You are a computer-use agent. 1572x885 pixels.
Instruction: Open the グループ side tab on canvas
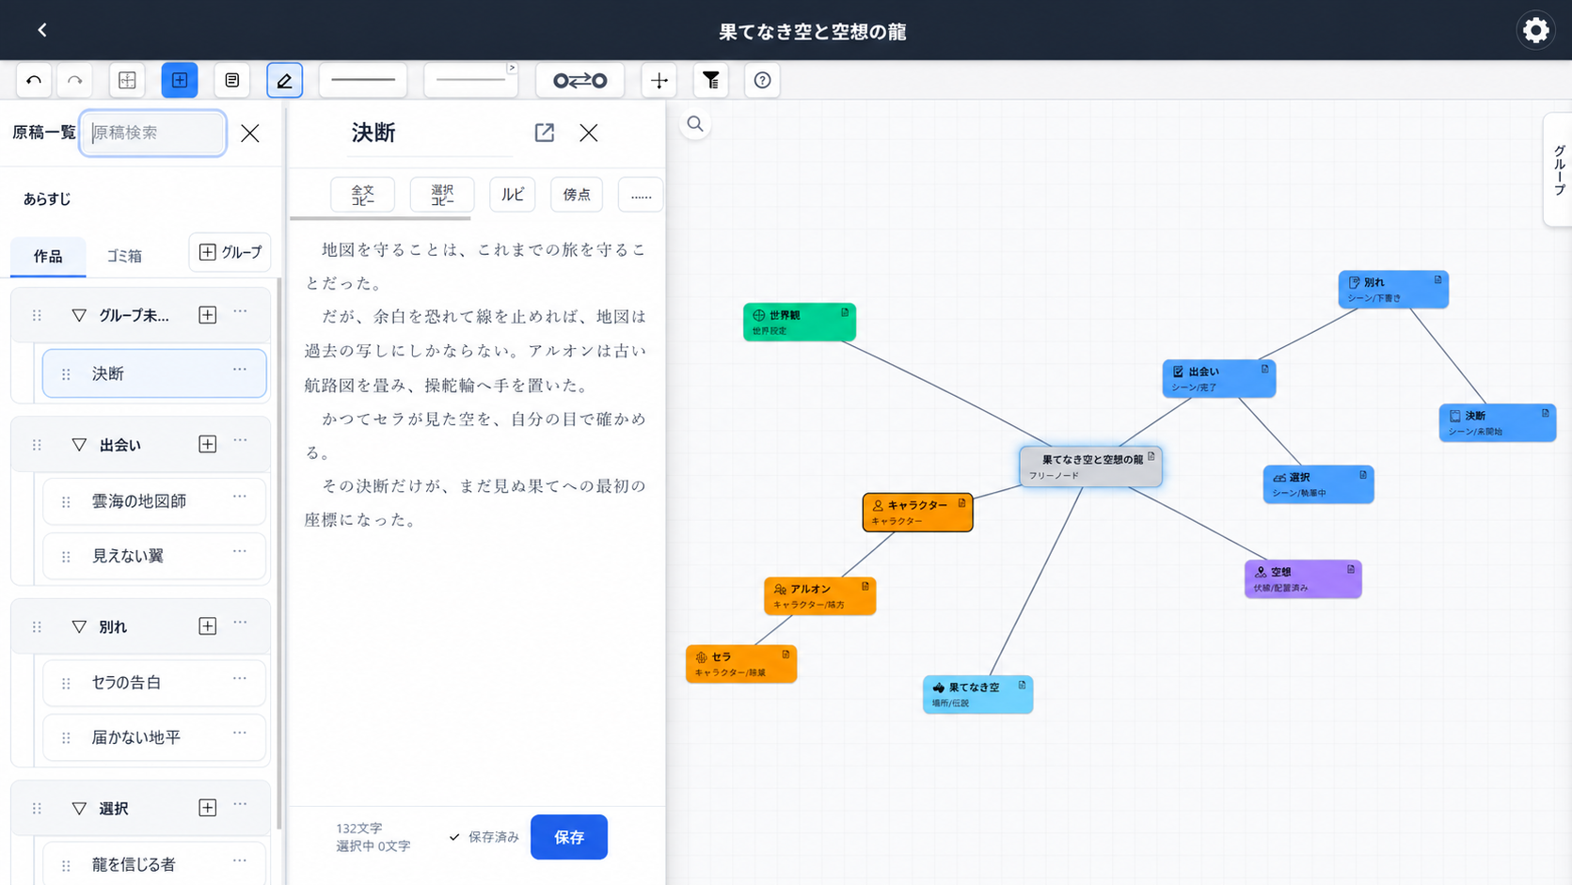point(1558,169)
